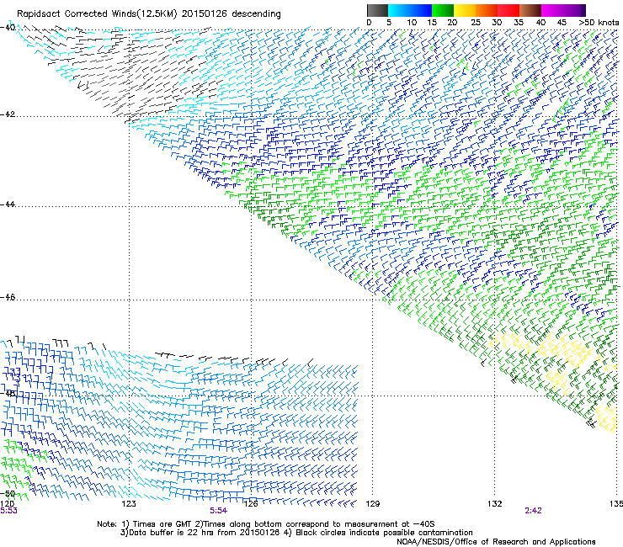This screenshot has height=547, width=623.
Task: Click the NOAA/NESDIS credit line
Action: pos(496,542)
